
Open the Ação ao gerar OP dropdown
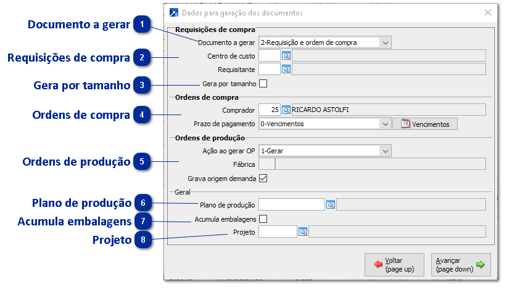point(325,151)
